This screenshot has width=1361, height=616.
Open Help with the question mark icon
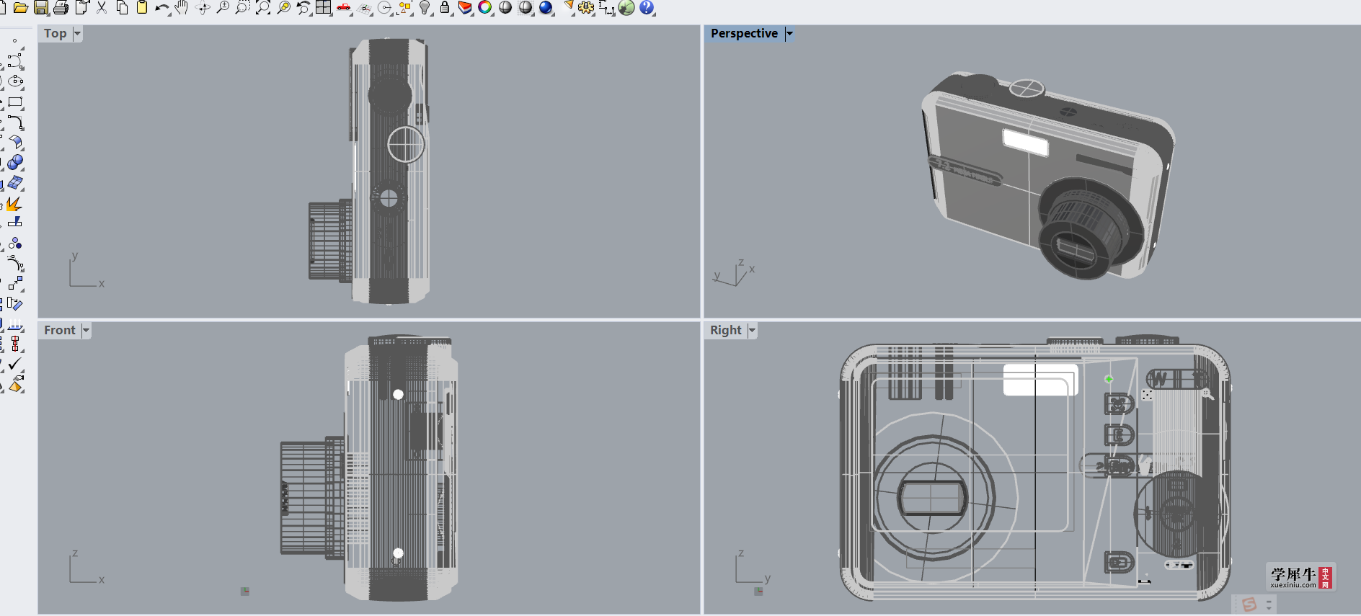(647, 8)
